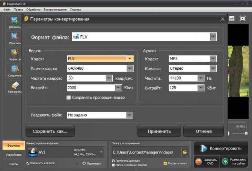The height and width of the screenshot is (171, 252).
Task: Click the volume slider knob
Action: pos(246,133)
